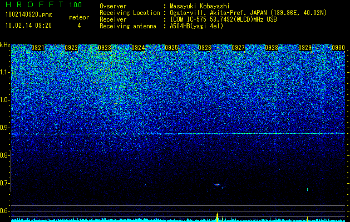The height and width of the screenshot is (222, 350).
Task: Click the version number 1.00
Action: point(76,5)
